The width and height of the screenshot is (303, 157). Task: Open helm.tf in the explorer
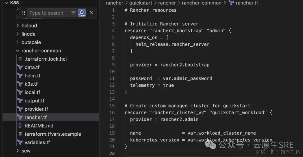tap(33, 76)
